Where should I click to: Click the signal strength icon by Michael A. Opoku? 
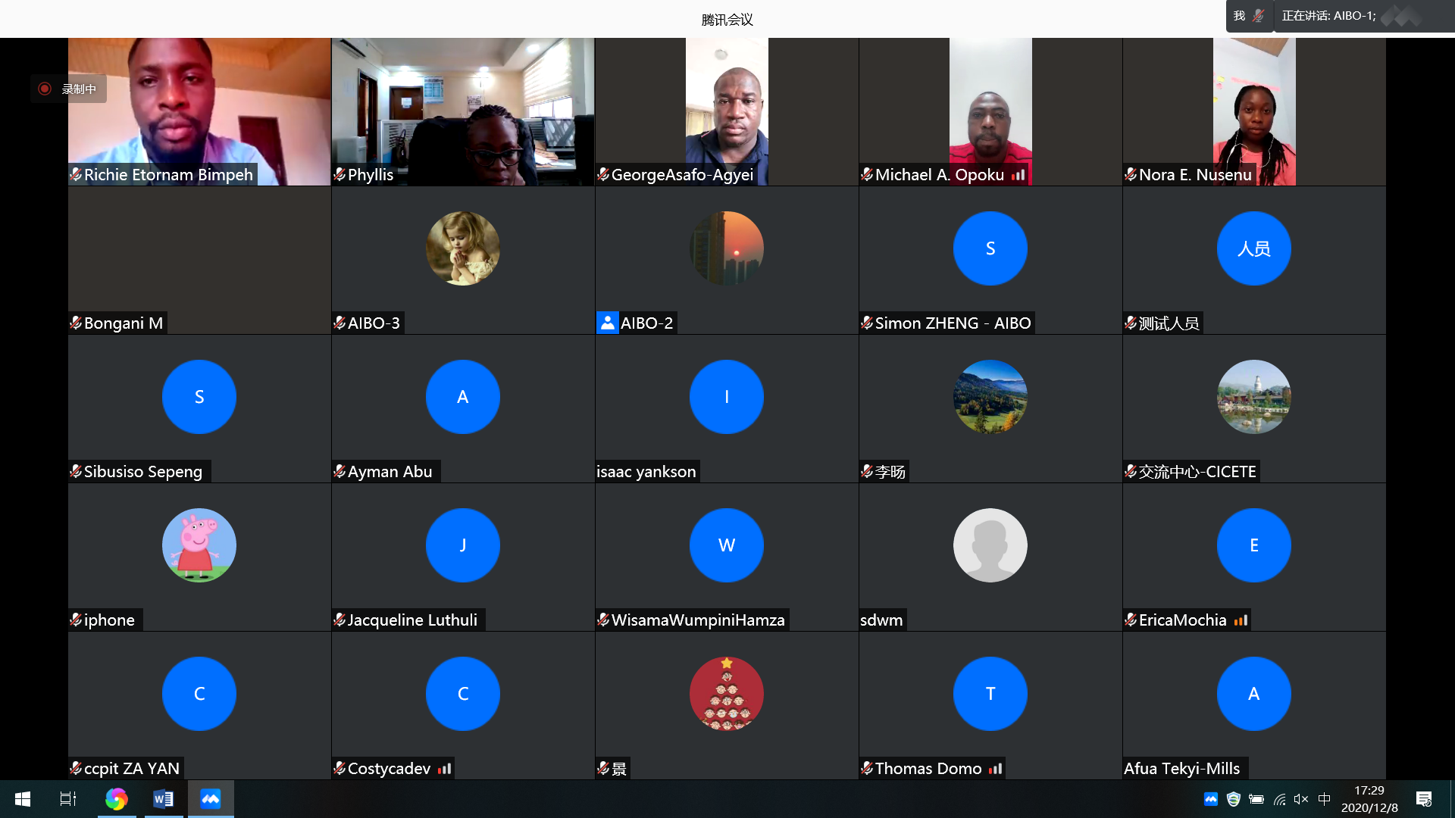click(x=1018, y=175)
